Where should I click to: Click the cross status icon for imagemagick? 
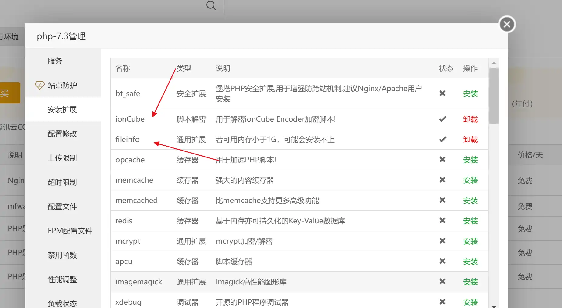[442, 282]
